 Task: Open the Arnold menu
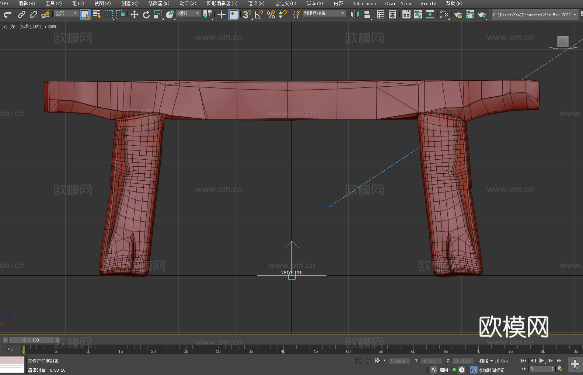[x=429, y=3]
